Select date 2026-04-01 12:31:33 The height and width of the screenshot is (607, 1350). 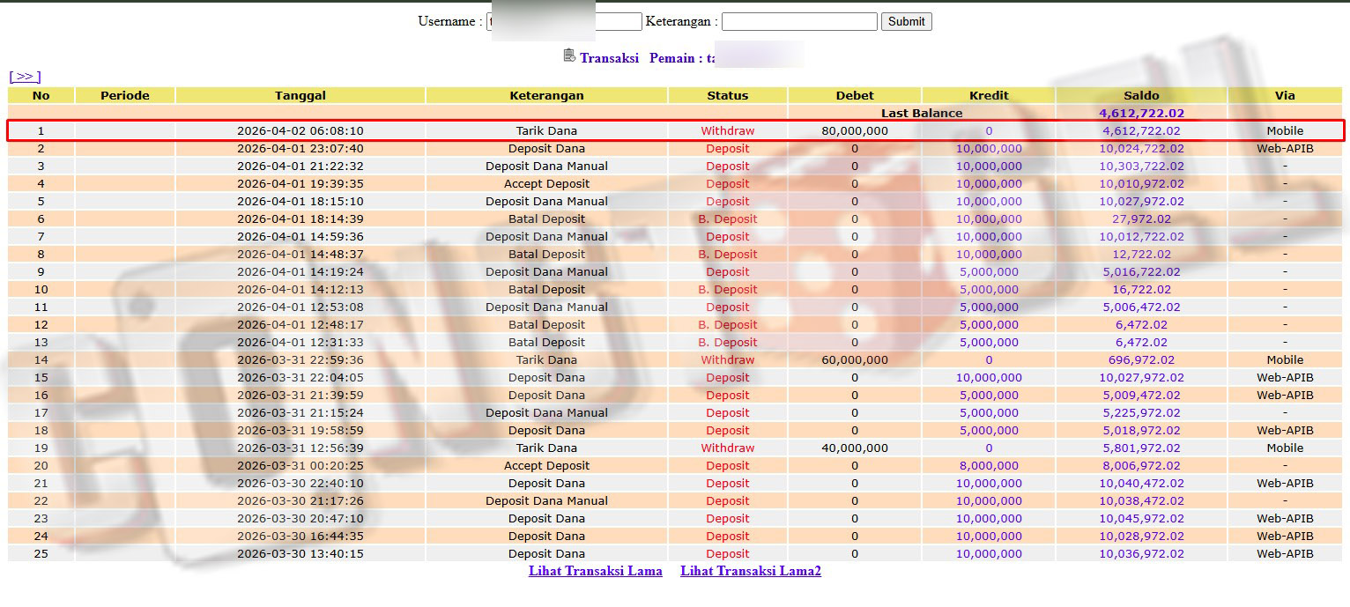[300, 342]
